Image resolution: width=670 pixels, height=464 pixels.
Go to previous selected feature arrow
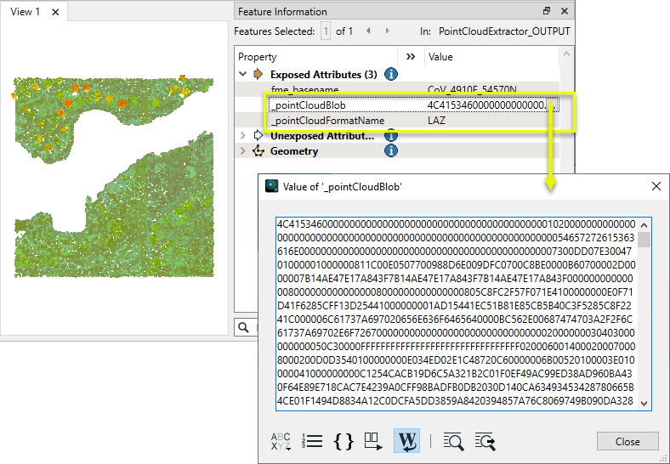coord(367,31)
